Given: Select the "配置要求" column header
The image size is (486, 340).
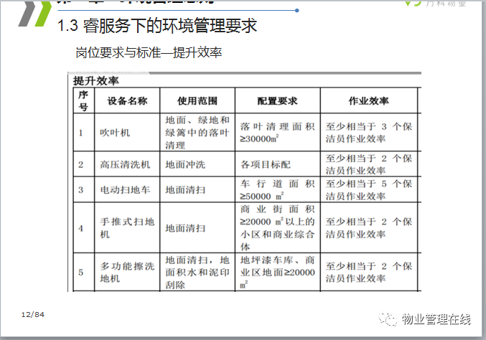Looking at the screenshot, I should point(277,100).
